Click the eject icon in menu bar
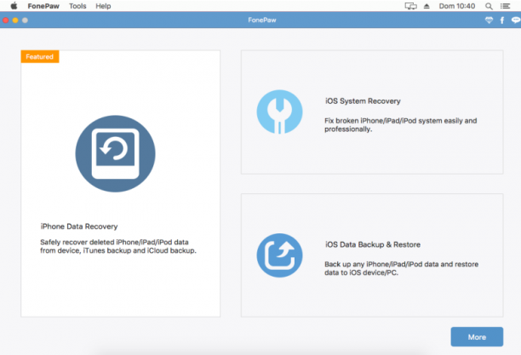 click(x=427, y=6)
